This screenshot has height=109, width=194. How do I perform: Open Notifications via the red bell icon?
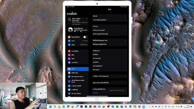[x=69, y=51]
